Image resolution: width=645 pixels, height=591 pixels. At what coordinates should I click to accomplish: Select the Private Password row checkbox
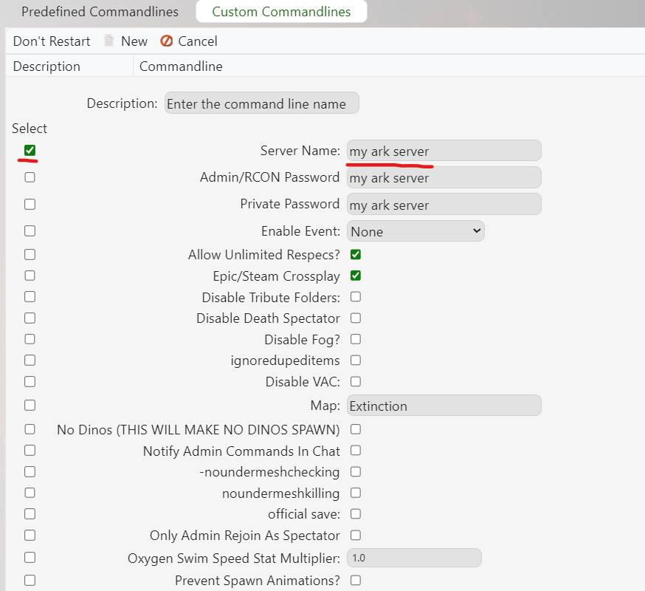click(30, 205)
